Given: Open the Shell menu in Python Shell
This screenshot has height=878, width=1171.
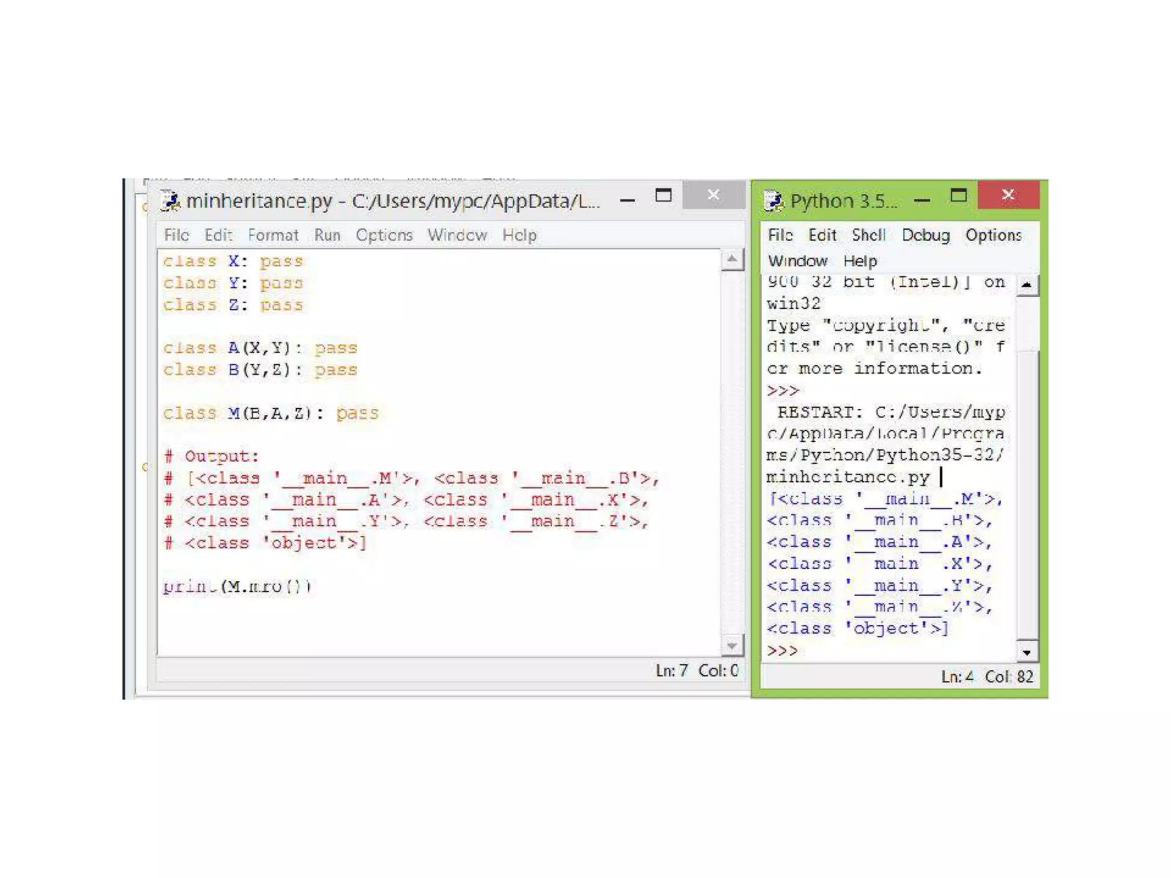Looking at the screenshot, I should coord(869,235).
